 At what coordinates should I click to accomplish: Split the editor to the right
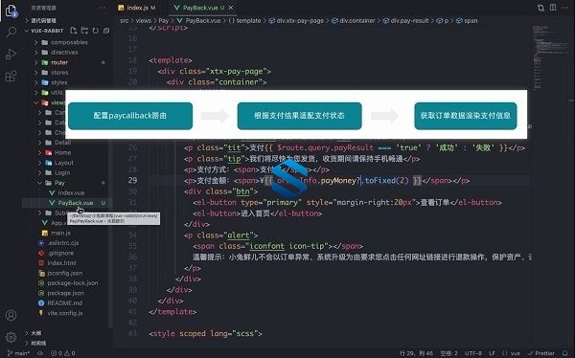[x=553, y=8]
